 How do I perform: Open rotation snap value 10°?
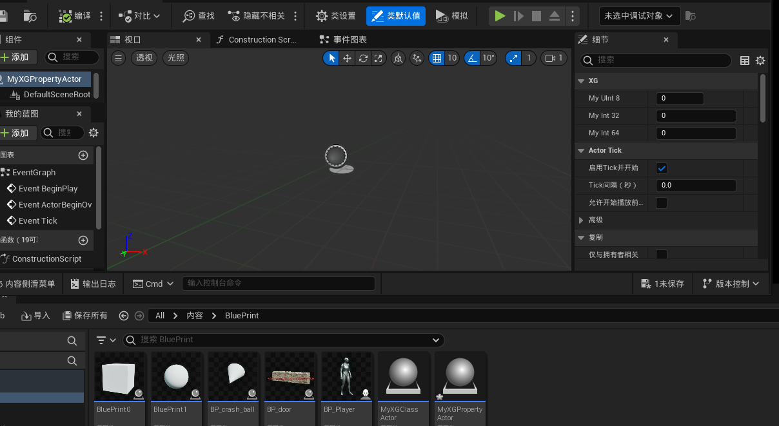click(x=489, y=59)
